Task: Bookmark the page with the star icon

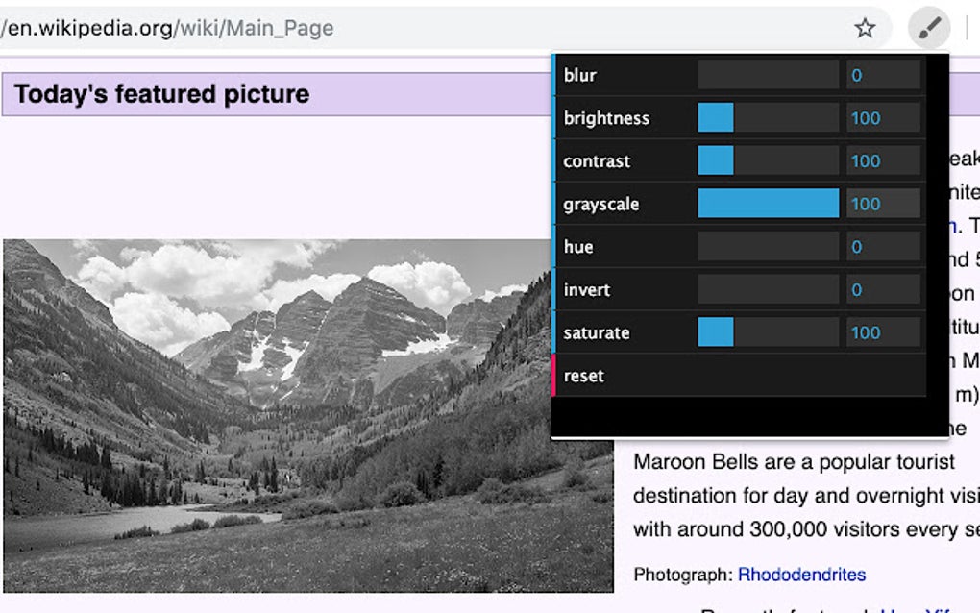Action: click(864, 28)
